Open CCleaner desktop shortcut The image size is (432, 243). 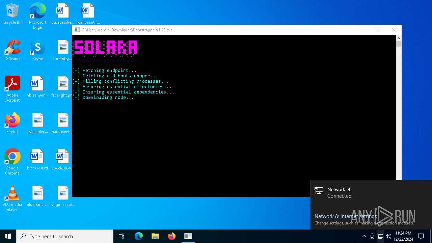click(x=12, y=51)
